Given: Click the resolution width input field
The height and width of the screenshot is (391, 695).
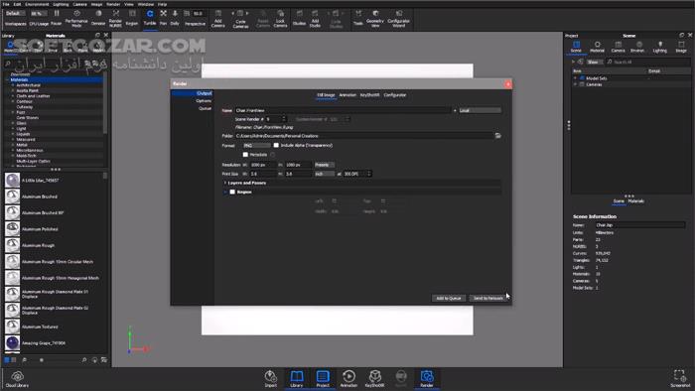Looking at the screenshot, I should pos(263,165).
